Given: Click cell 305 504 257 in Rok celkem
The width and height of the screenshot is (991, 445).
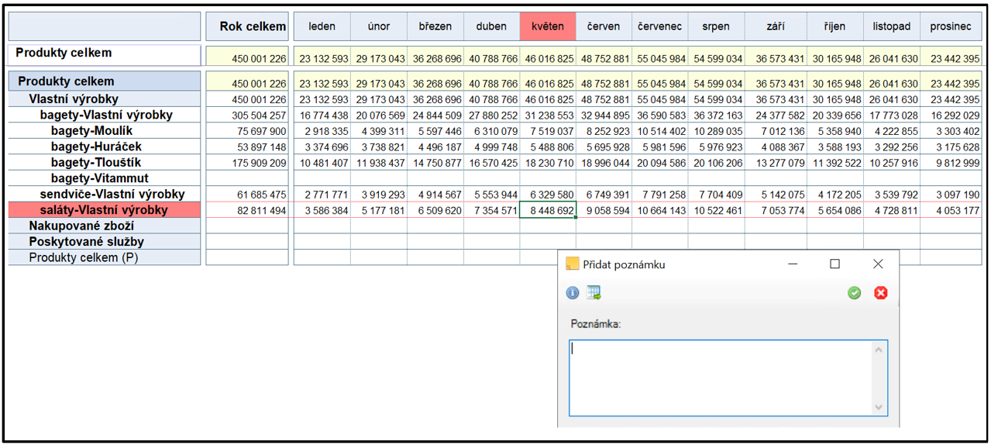Looking at the screenshot, I should 247,115.
